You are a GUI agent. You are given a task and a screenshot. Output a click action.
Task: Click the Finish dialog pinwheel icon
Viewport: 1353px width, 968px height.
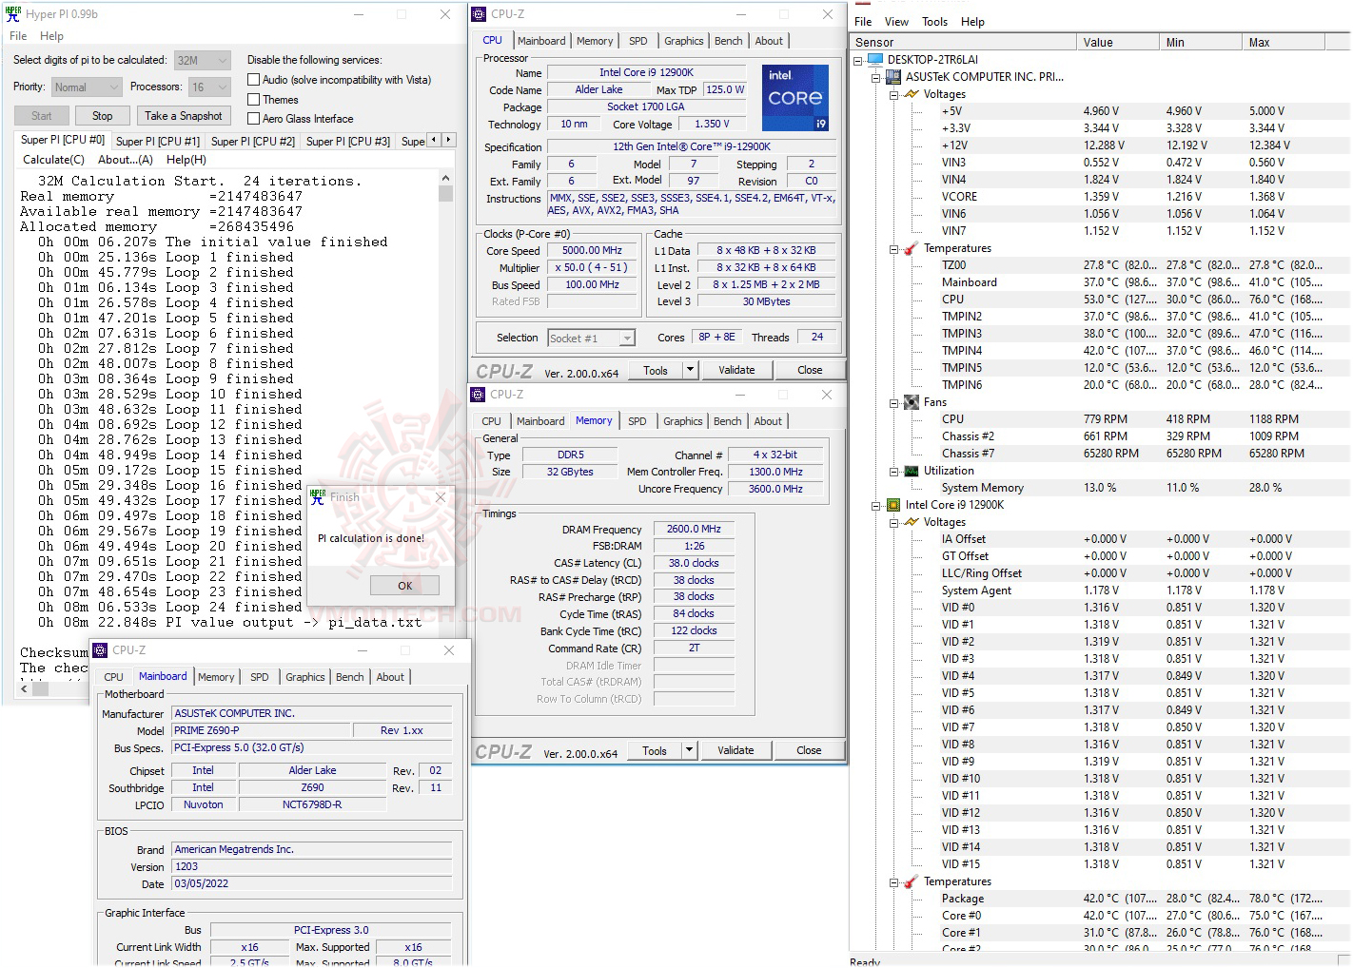click(317, 495)
